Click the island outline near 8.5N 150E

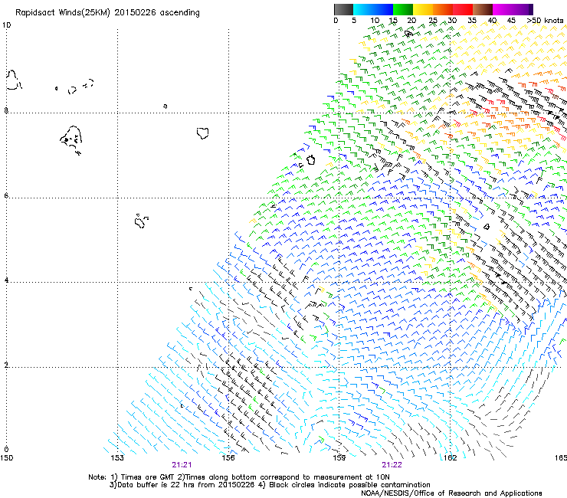13,80
